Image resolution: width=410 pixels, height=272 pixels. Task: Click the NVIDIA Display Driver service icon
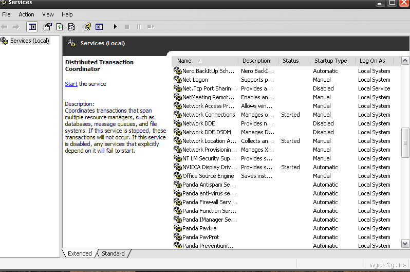click(x=178, y=167)
